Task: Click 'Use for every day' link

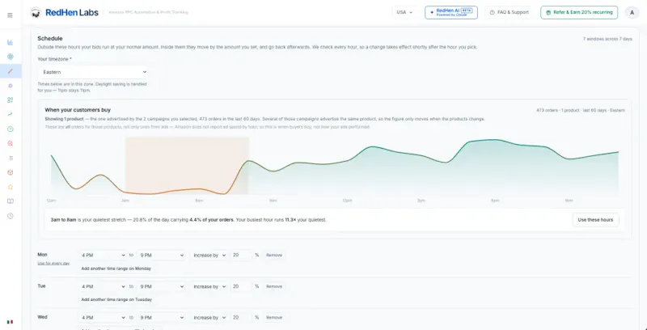Action: (x=53, y=263)
